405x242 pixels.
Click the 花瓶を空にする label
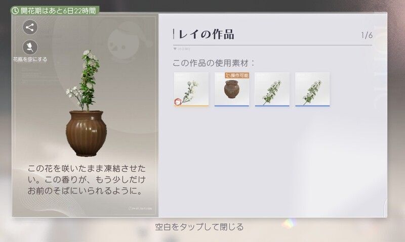pyautogui.click(x=30, y=59)
